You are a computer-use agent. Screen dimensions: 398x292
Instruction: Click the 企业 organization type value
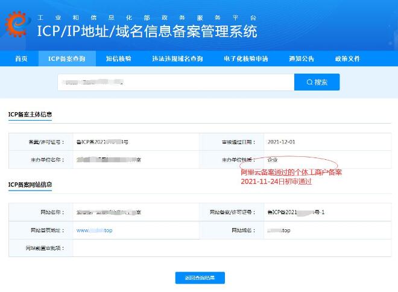click(273, 160)
